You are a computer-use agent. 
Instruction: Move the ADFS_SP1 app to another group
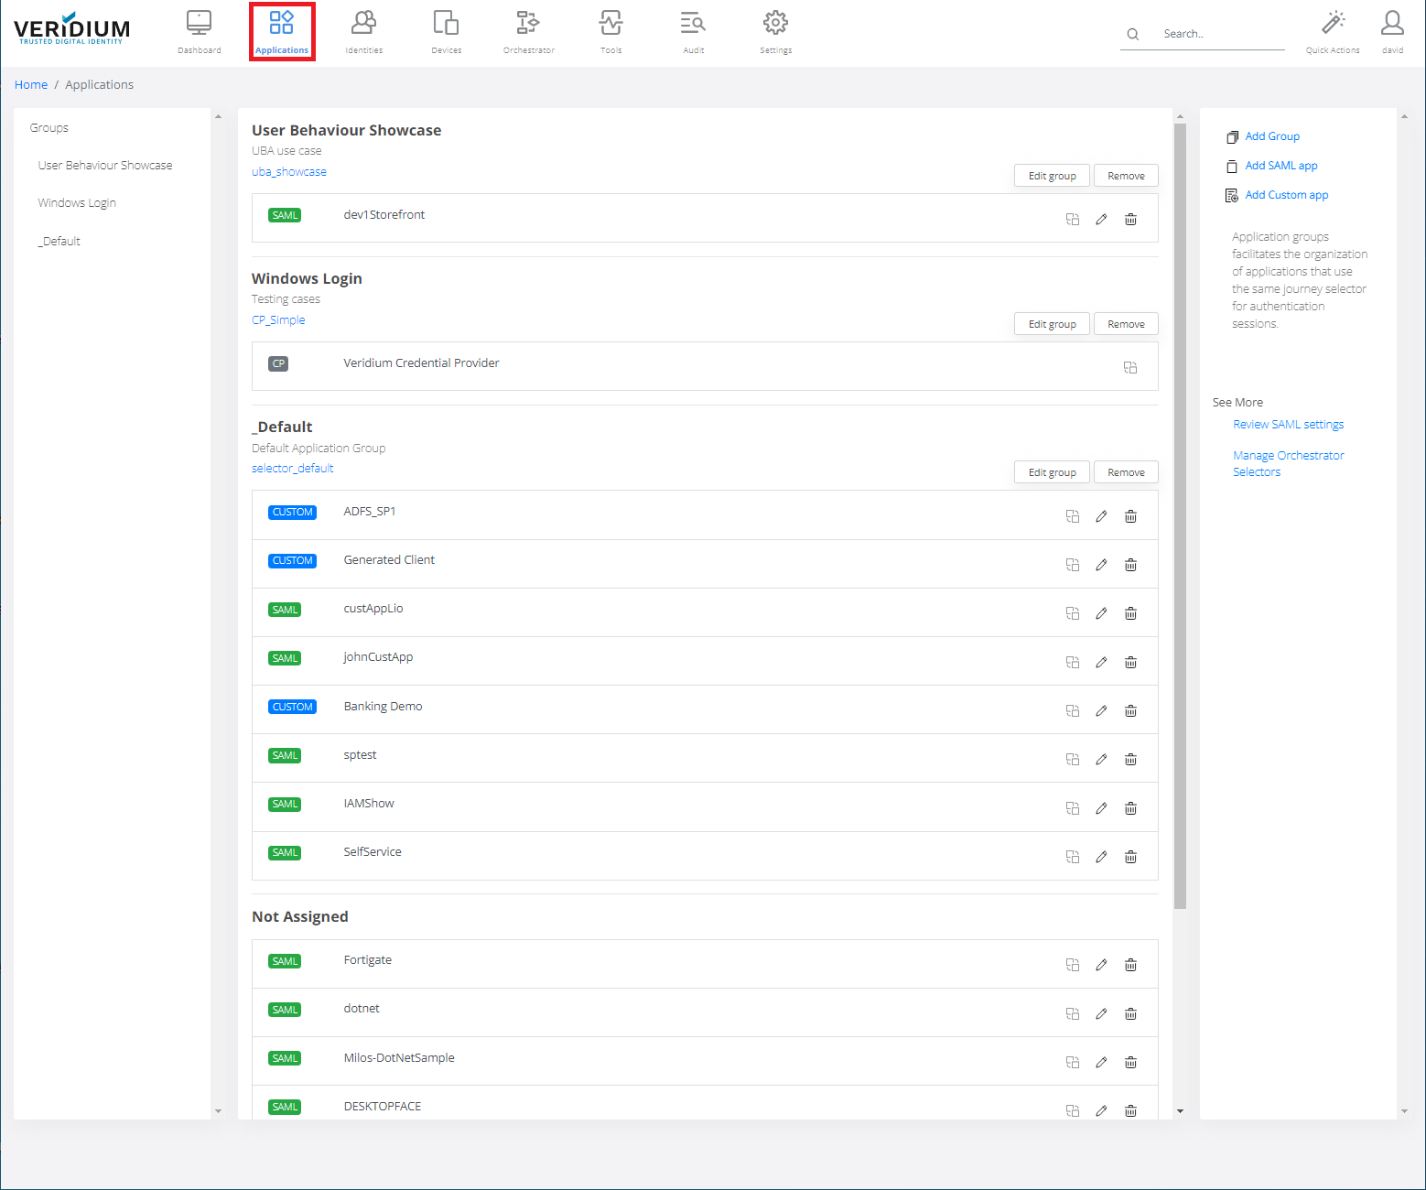click(1072, 516)
